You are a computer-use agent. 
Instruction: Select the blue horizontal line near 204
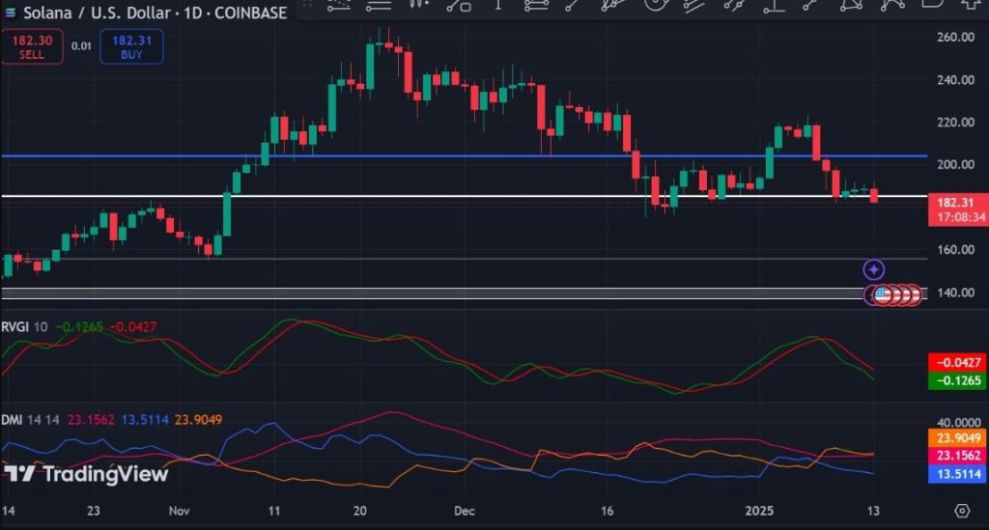point(465,155)
